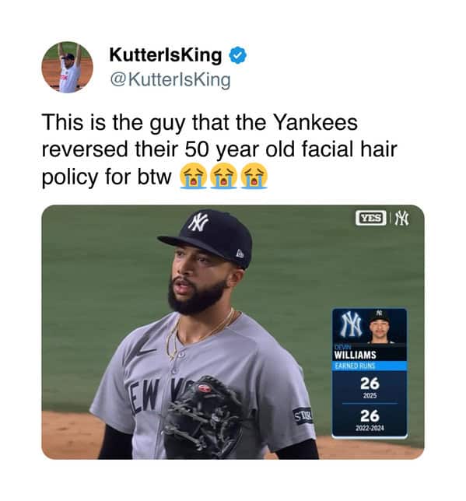
Task: Select the YES network logo in the image
Action: click(x=371, y=219)
